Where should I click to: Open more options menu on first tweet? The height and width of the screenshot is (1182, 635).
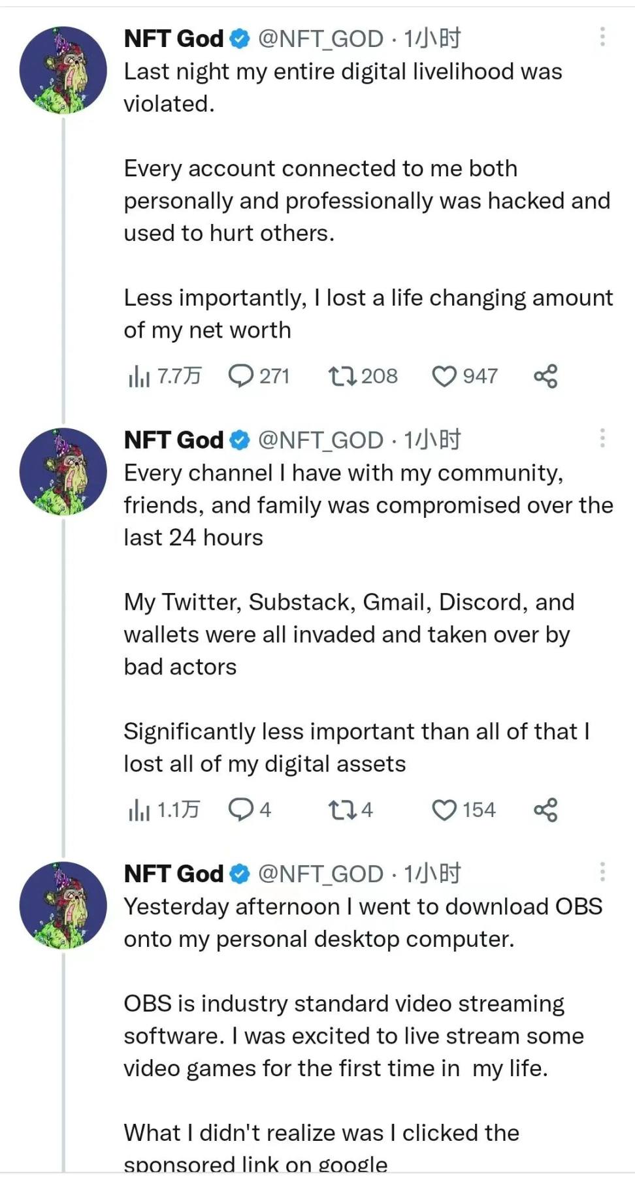click(602, 37)
